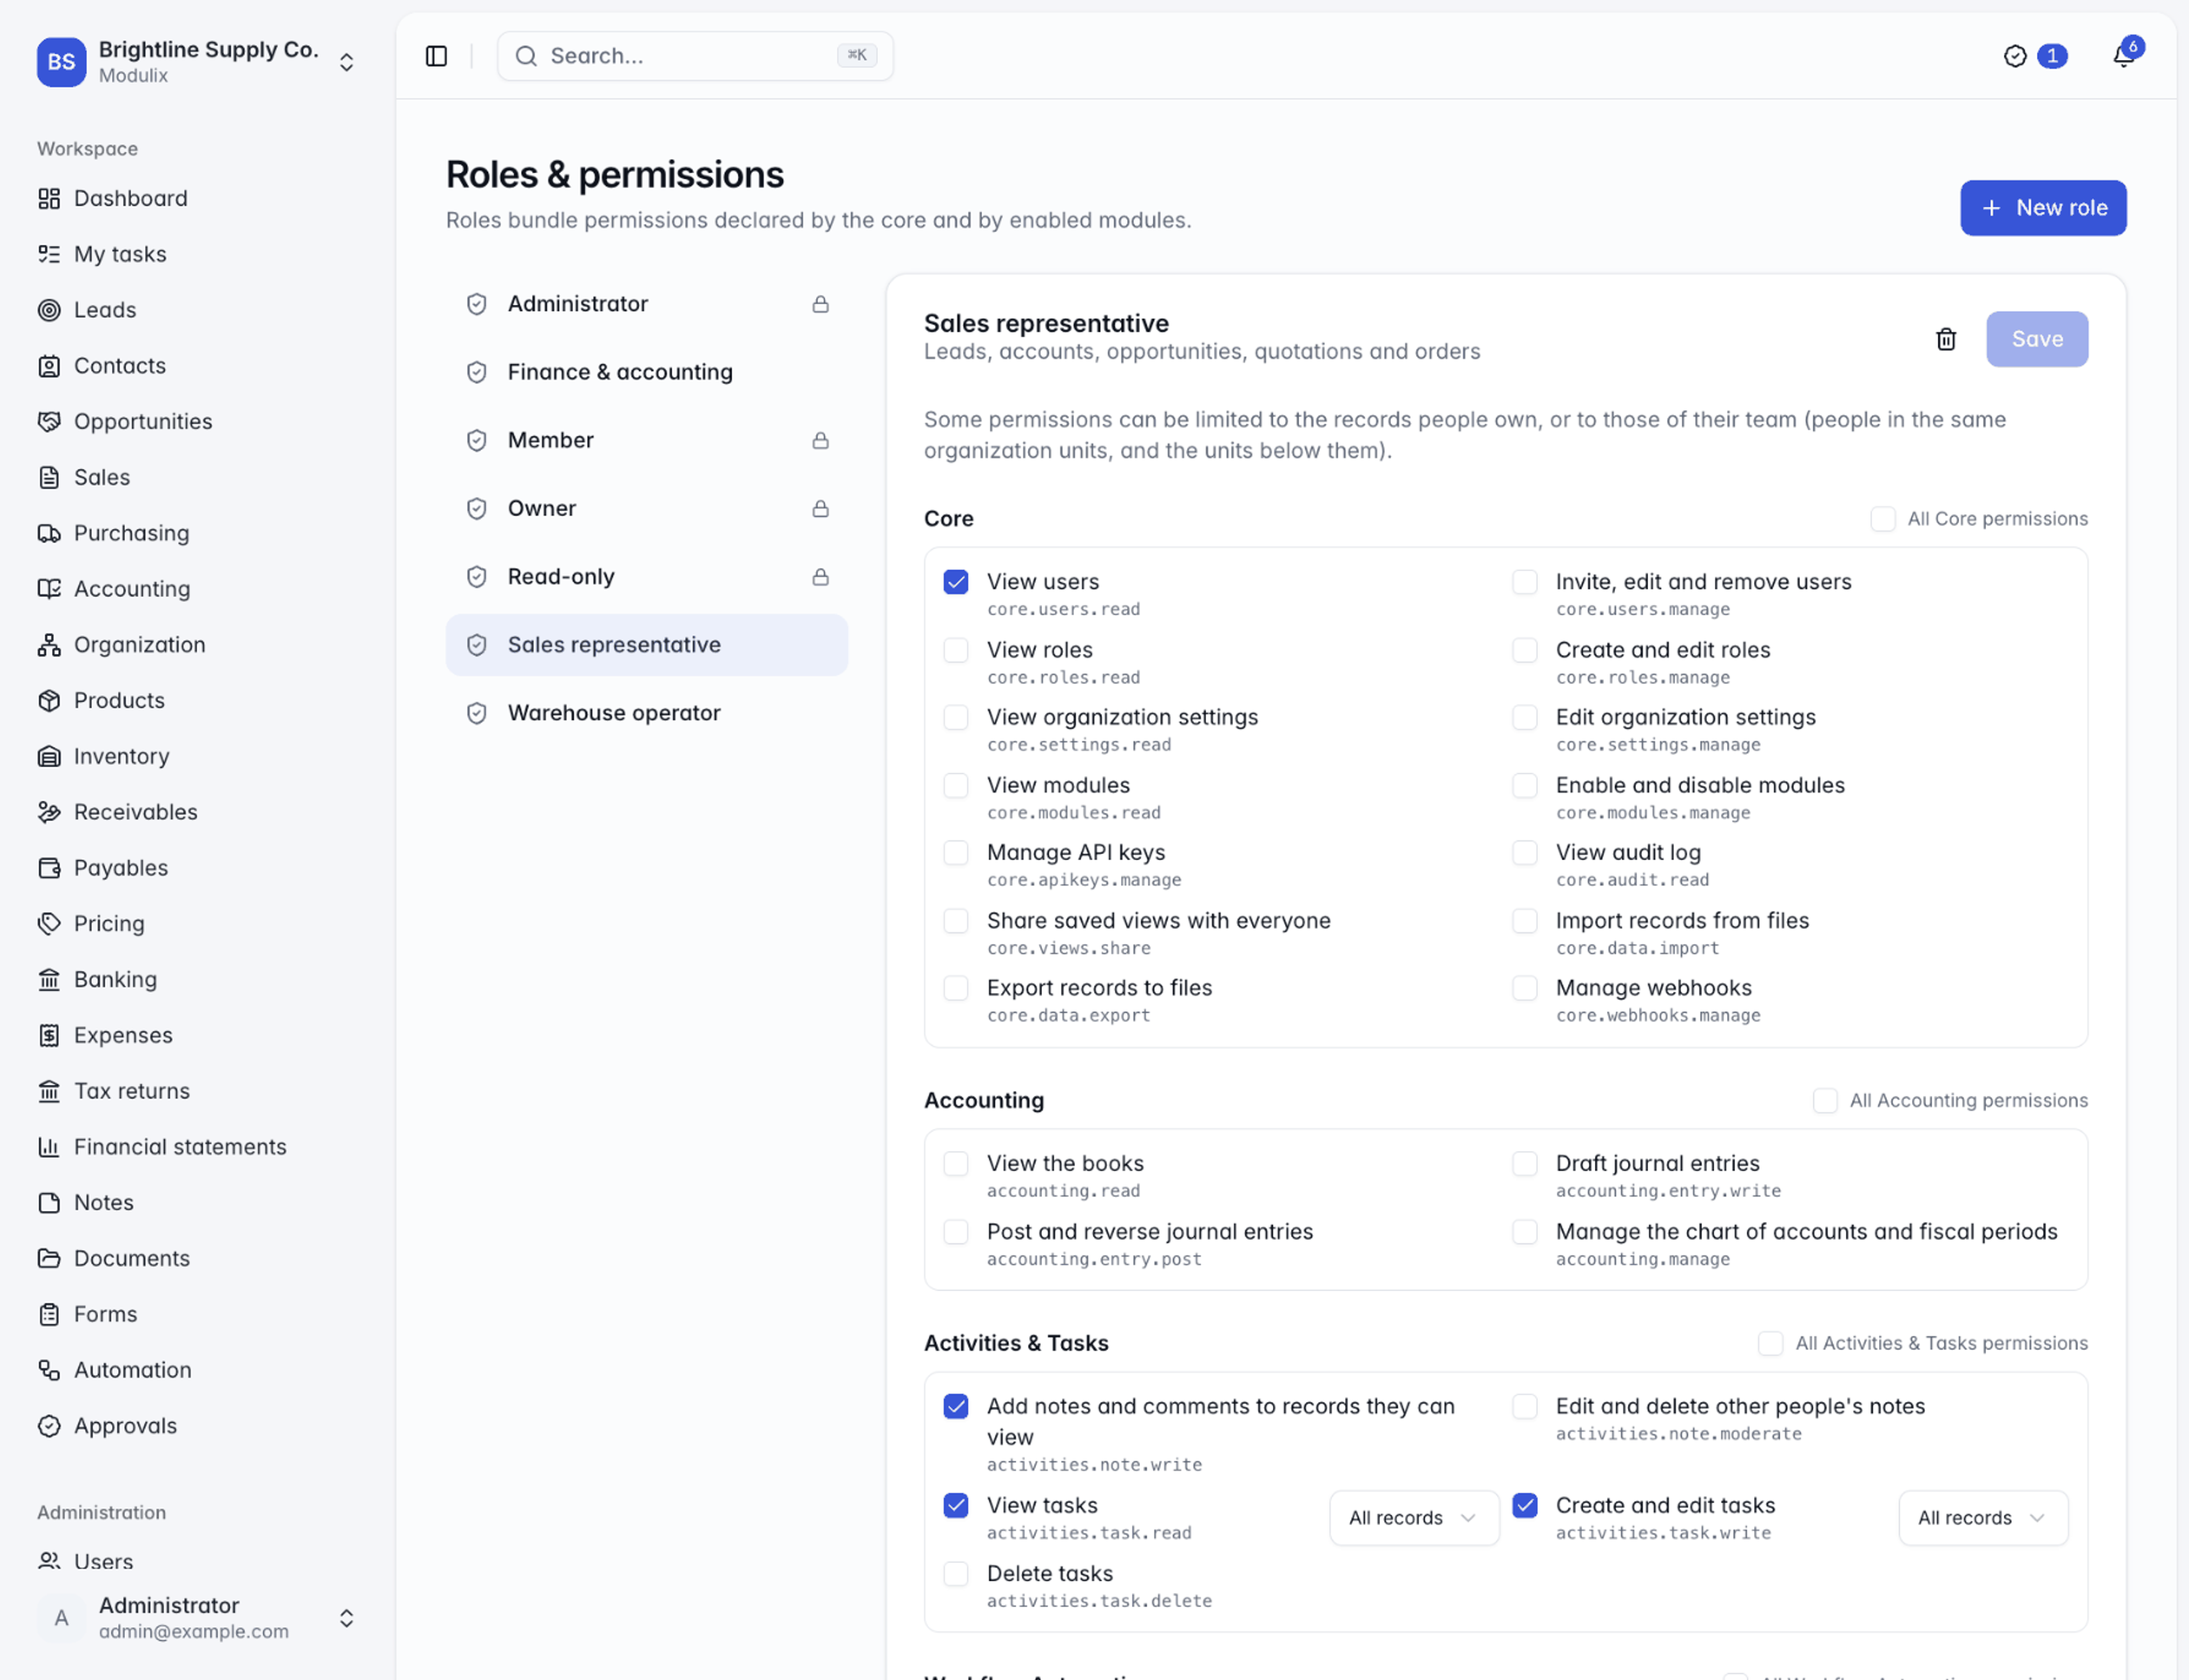Delete the Sales representative role via trash icon
The height and width of the screenshot is (1680, 2189).
1945,339
